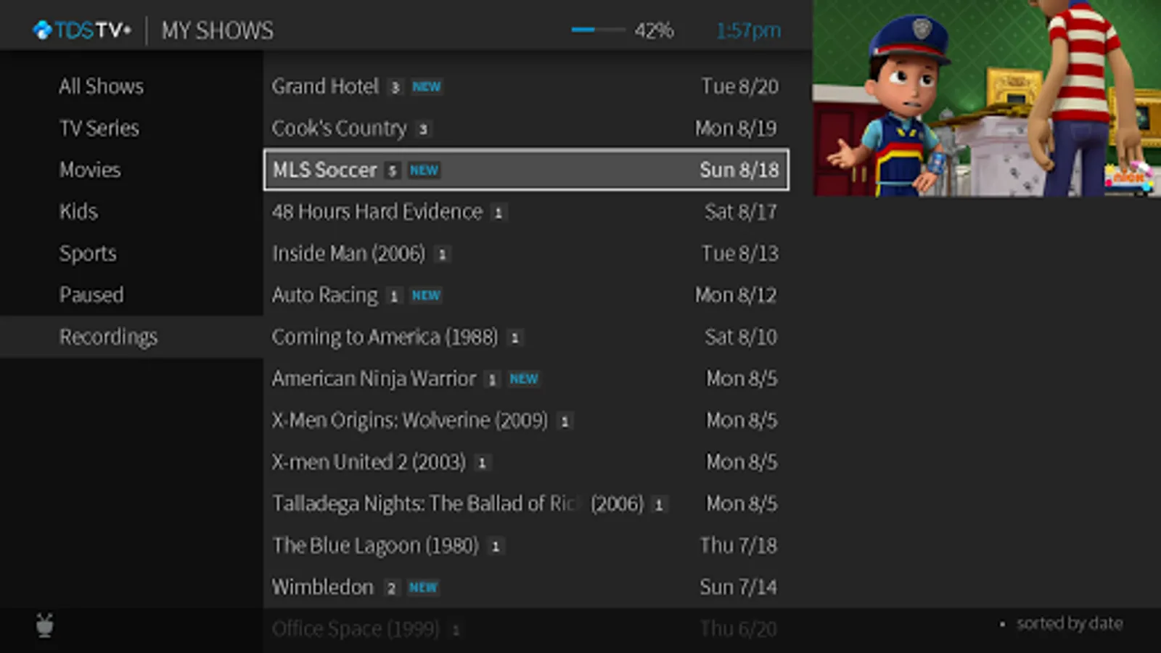Click the TiVo logo icon at bottom left
This screenshot has height=653, width=1161.
click(45, 625)
